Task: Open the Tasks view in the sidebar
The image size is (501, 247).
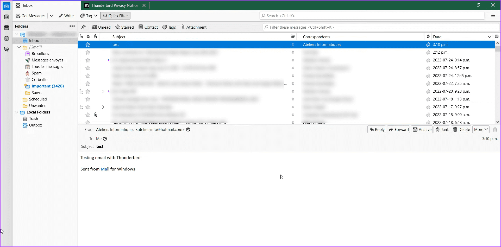Action: [6, 38]
